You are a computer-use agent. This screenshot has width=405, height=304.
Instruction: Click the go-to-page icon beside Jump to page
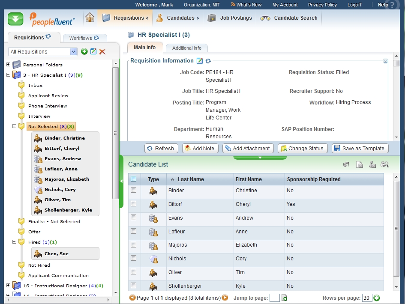coord(285,298)
